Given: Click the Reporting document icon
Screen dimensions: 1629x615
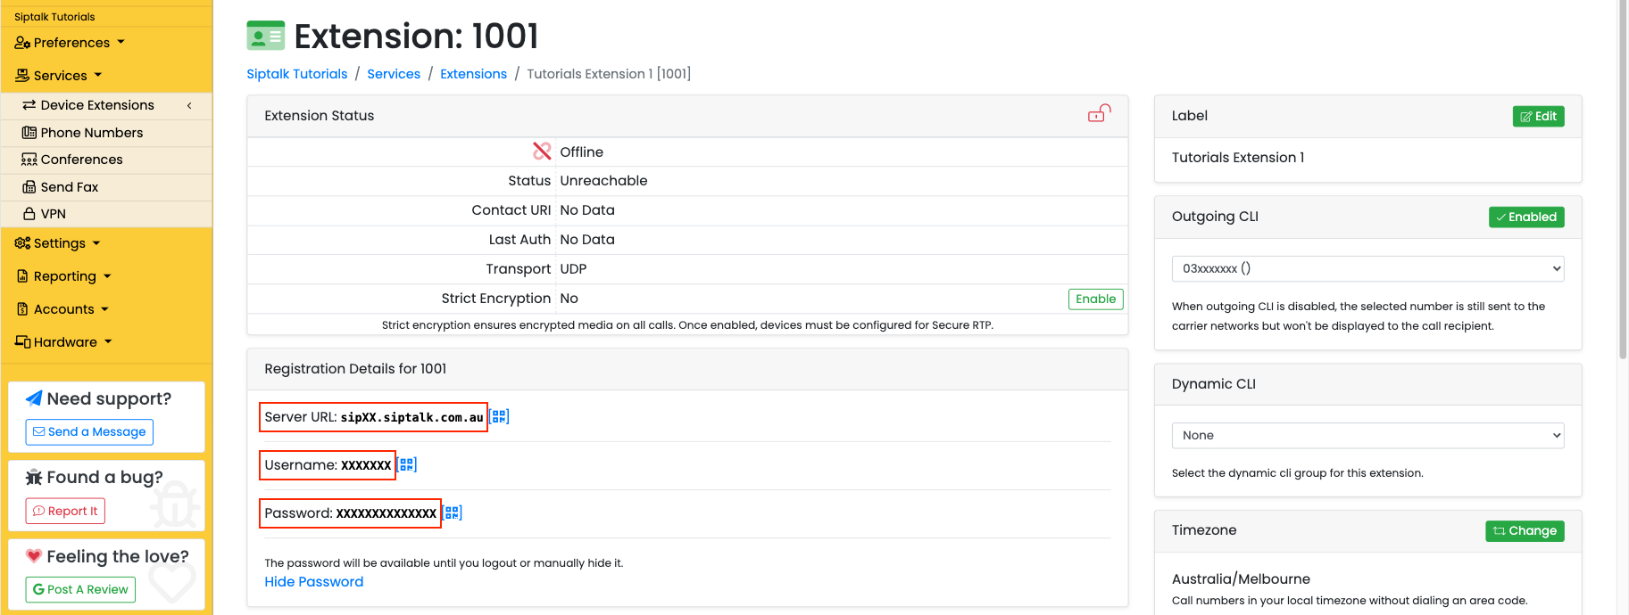Looking at the screenshot, I should pyautogui.click(x=22, y=276).
